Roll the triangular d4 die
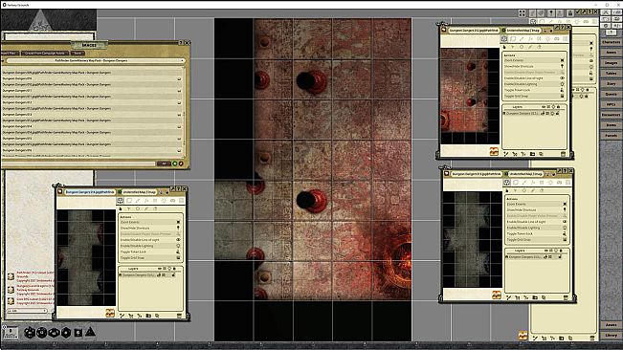The height and width of the screenshot is (350, 623). (91, 332)
